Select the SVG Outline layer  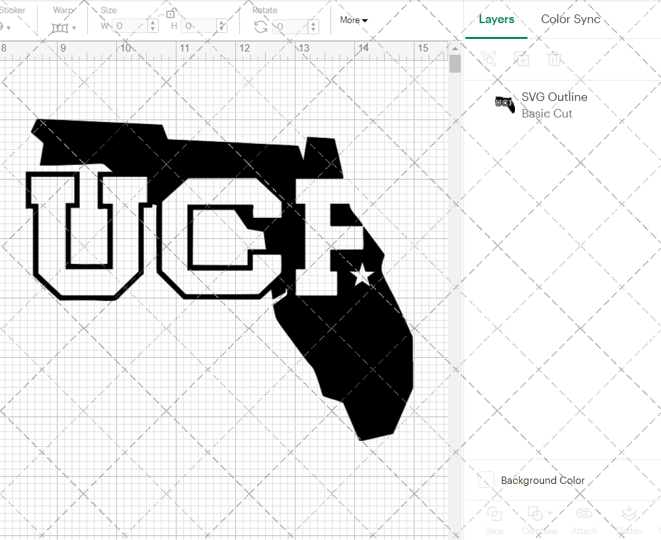pos(554,96)
